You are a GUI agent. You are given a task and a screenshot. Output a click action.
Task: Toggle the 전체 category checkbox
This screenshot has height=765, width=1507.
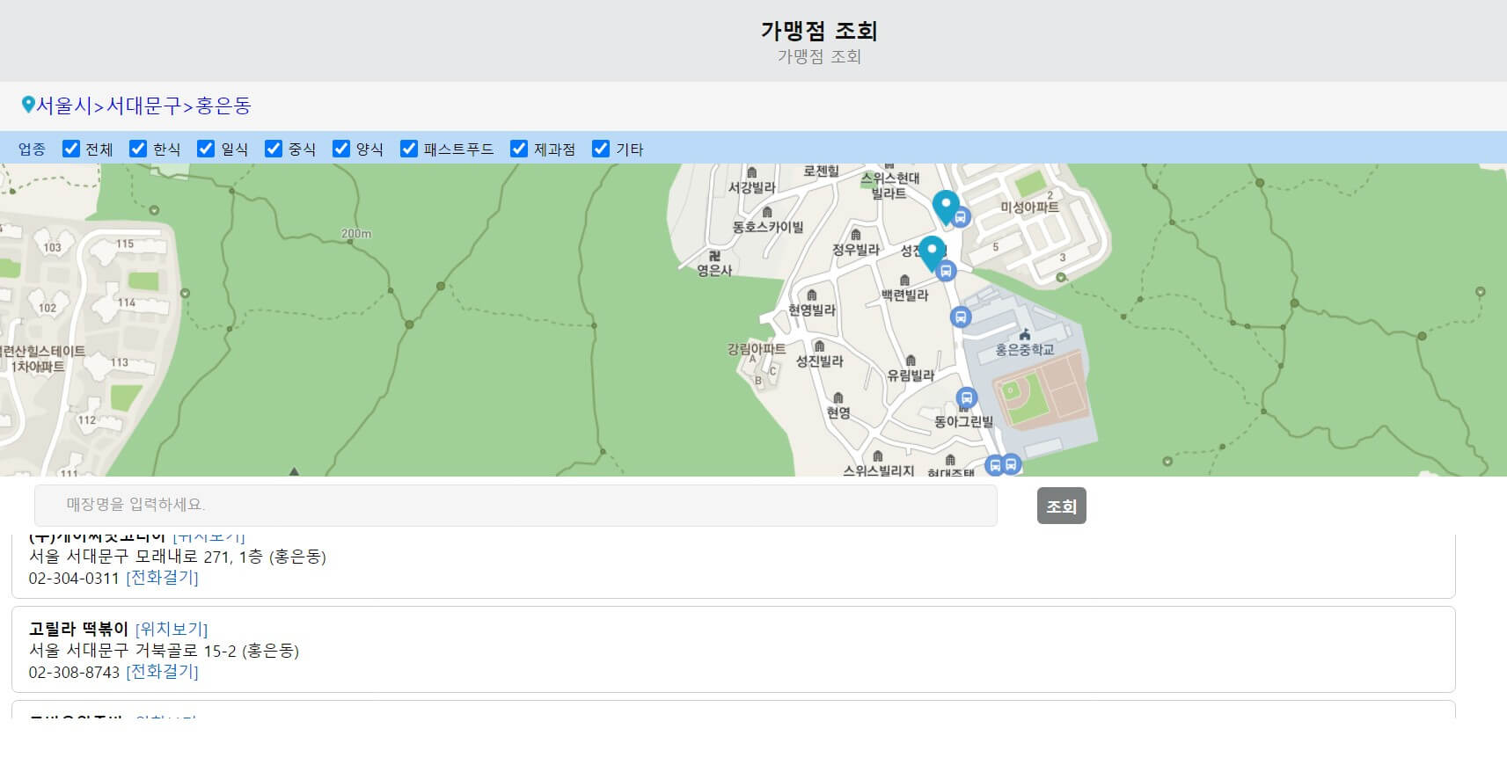(x=71, y=149)
